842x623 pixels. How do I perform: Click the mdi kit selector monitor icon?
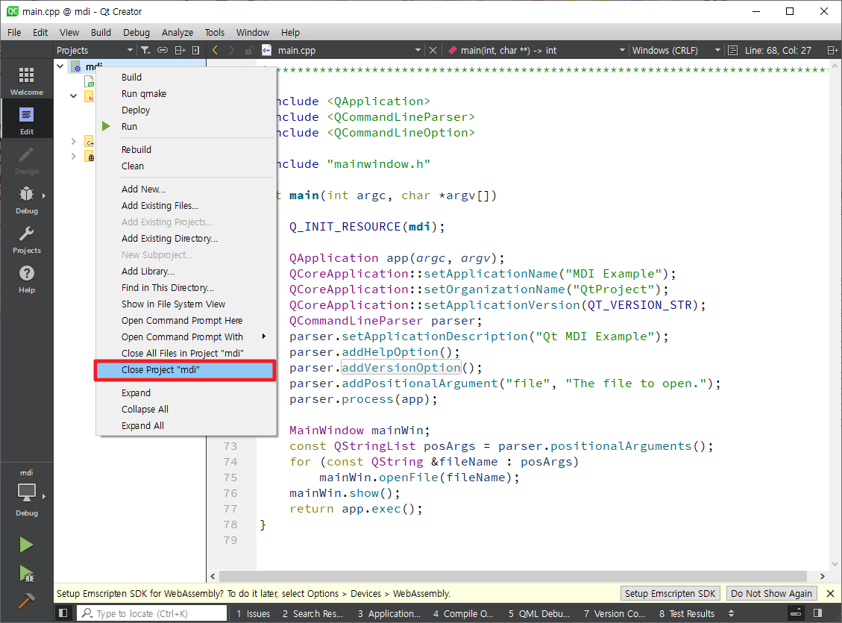pos(26,494)
